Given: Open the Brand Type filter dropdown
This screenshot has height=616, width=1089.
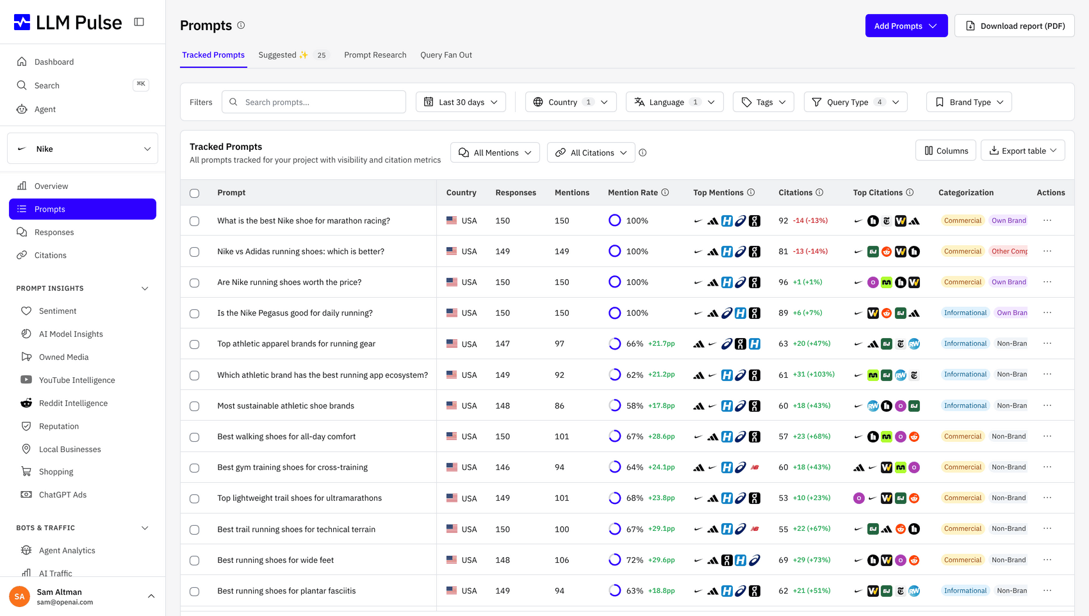Looking at the screenshot, I should 969,102.
